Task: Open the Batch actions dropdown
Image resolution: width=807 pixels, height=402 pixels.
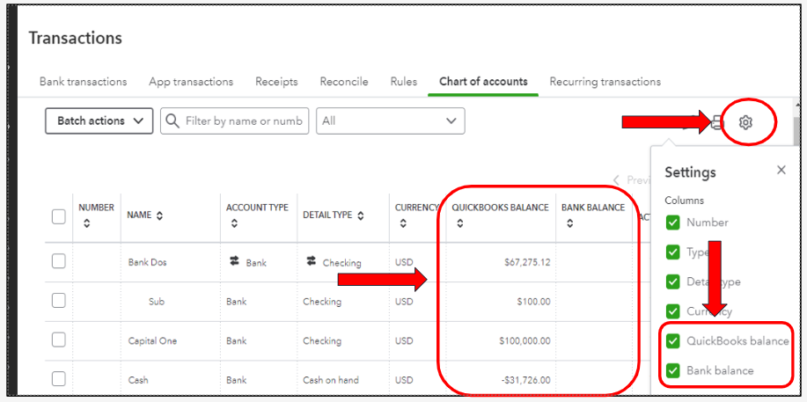Action: pos(99,121)
